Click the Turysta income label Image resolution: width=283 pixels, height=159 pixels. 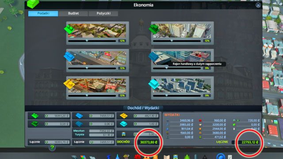coord(80,134)
